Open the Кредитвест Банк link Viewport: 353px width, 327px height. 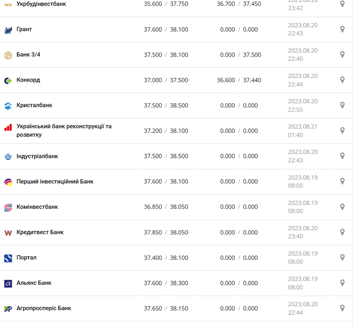click(40, 232)
